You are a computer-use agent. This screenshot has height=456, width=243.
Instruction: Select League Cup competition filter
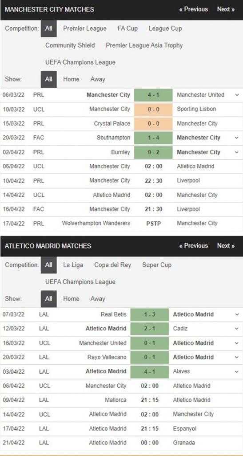165,28
